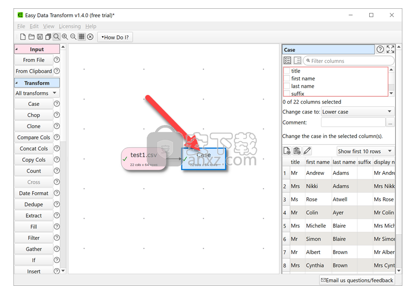406x293 pixels.
Task: Open help icon beside Concat Cols
Action: 57,148
